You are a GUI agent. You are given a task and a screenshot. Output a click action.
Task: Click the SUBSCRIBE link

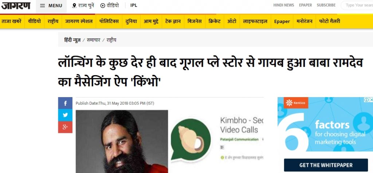click(326, 5)
